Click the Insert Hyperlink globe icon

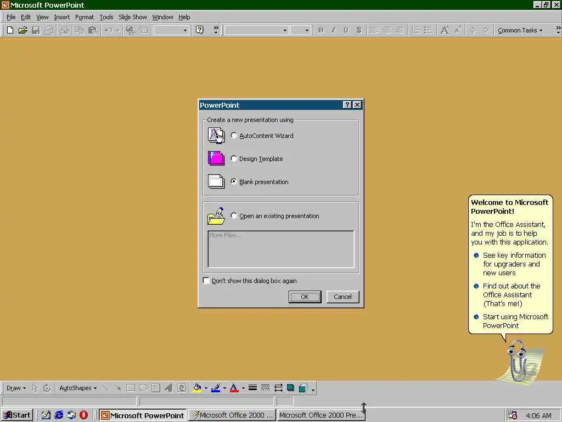click(x=131, y=30)
